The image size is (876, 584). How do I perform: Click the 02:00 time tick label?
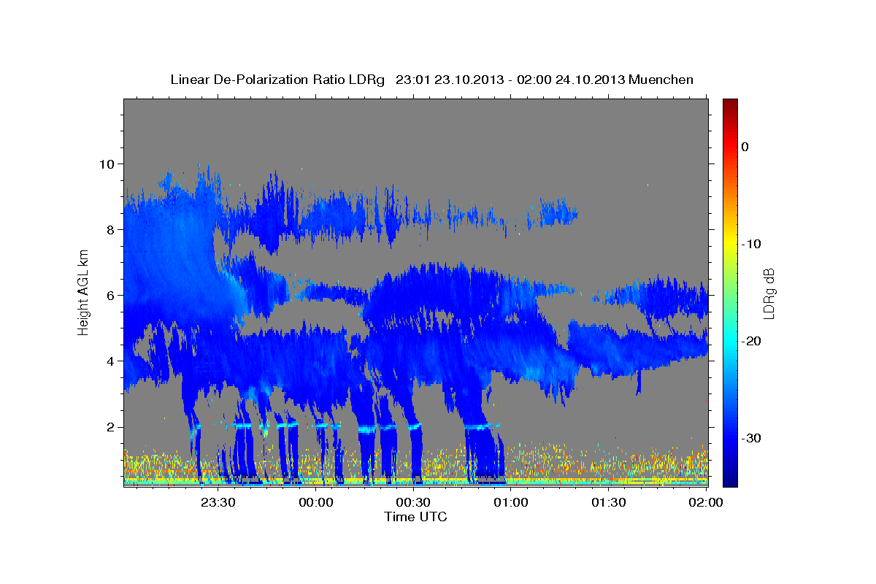[x=706, y=502]
